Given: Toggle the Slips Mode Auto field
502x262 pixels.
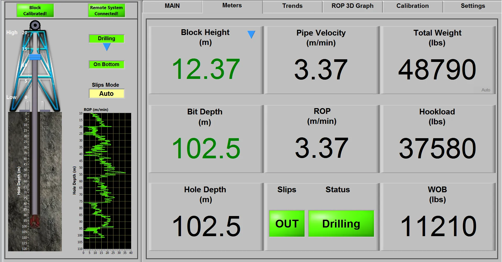Looking at the screenshot, I should click(106, 94).
